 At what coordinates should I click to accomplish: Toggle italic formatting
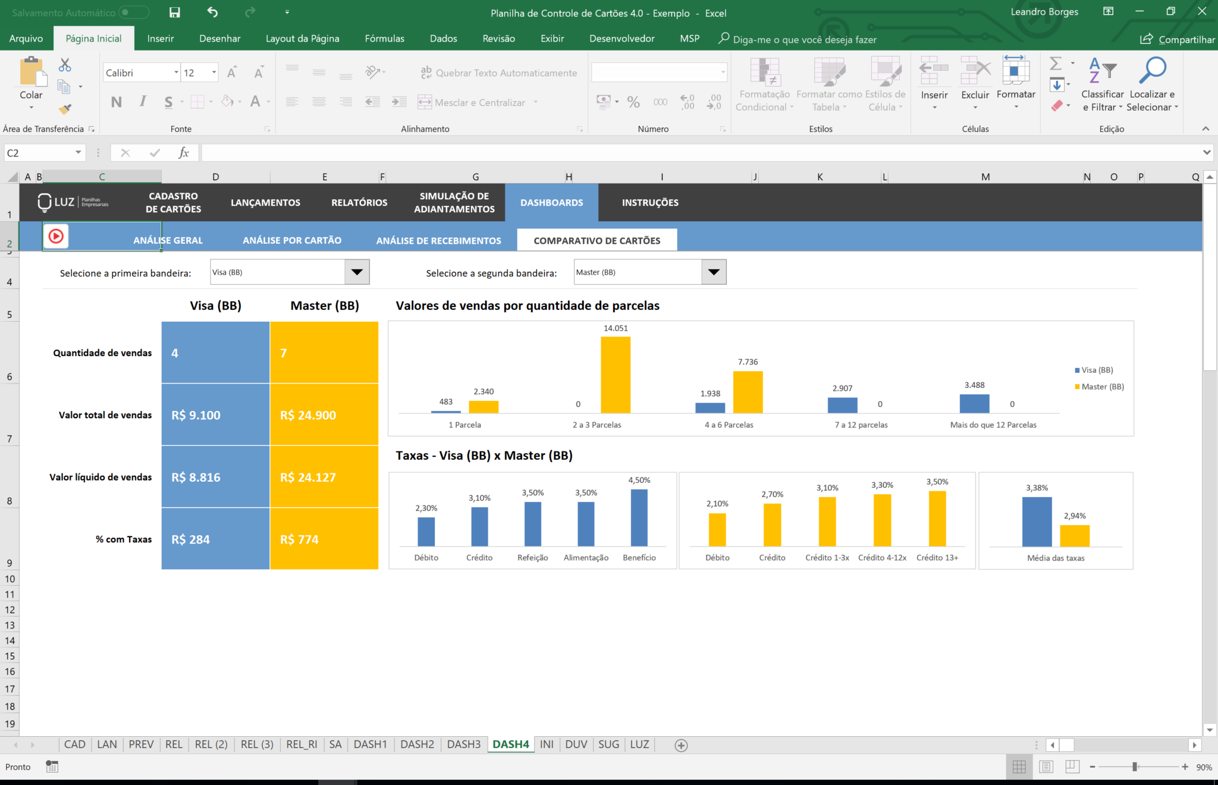click(142, 102)
